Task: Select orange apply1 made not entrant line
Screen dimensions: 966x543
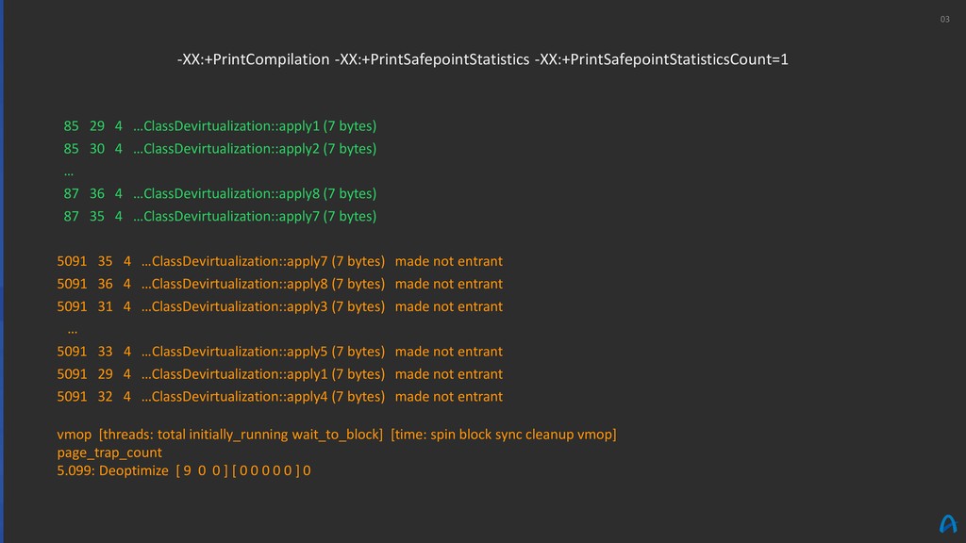Action: coord(279,374)
